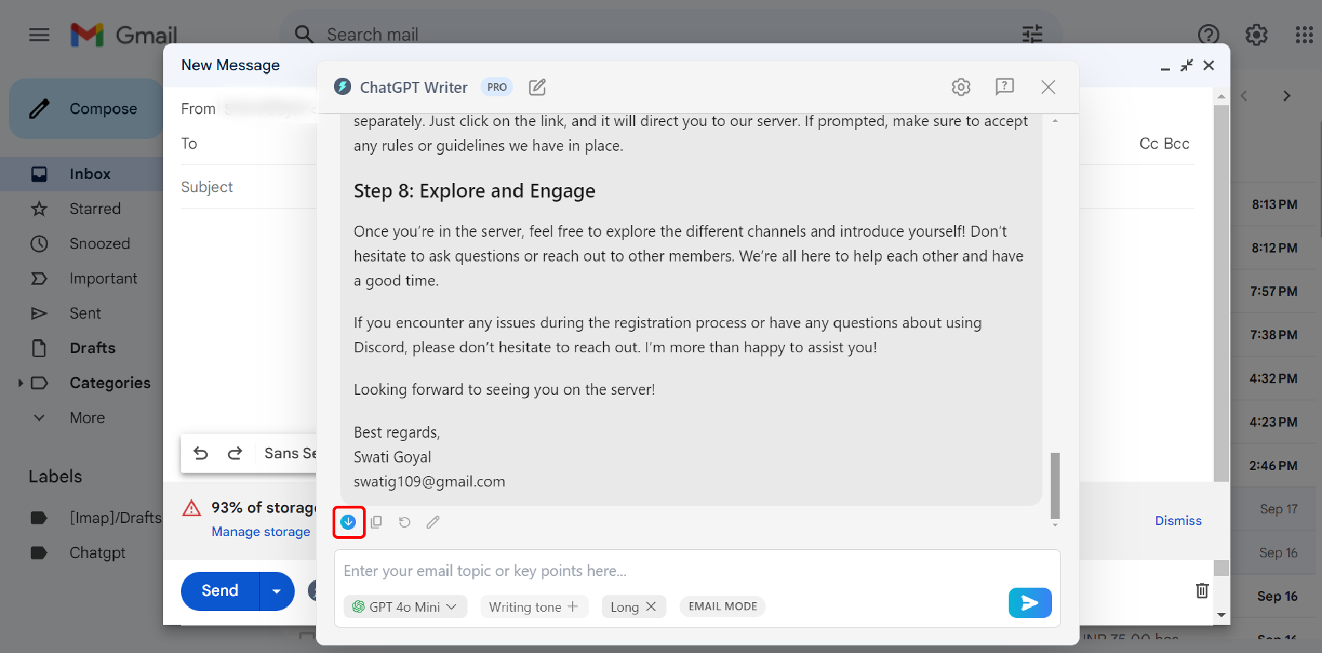Go to older emails arrow
This screenshot has width=1322, height=653.
[1287, 96]
